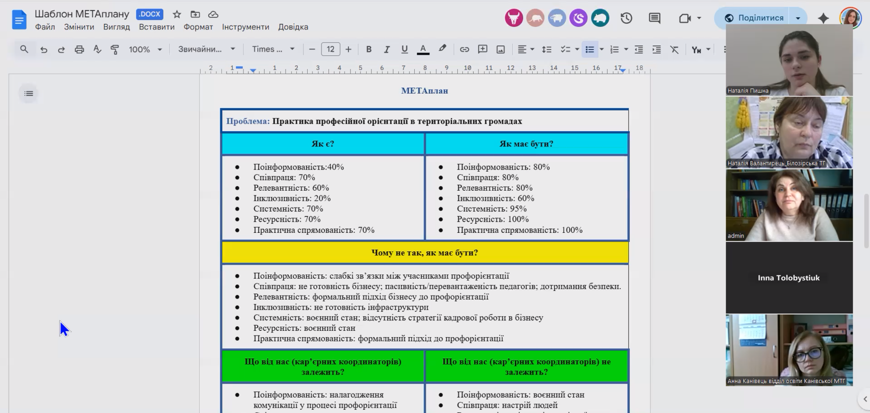Click the undo arrow icon
The image size is (870, 413).
click(x=44, y=50)
